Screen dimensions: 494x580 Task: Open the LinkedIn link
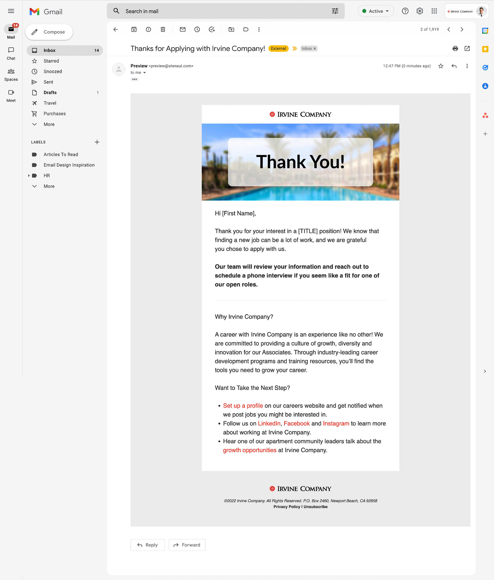click(x=269, y=424)
